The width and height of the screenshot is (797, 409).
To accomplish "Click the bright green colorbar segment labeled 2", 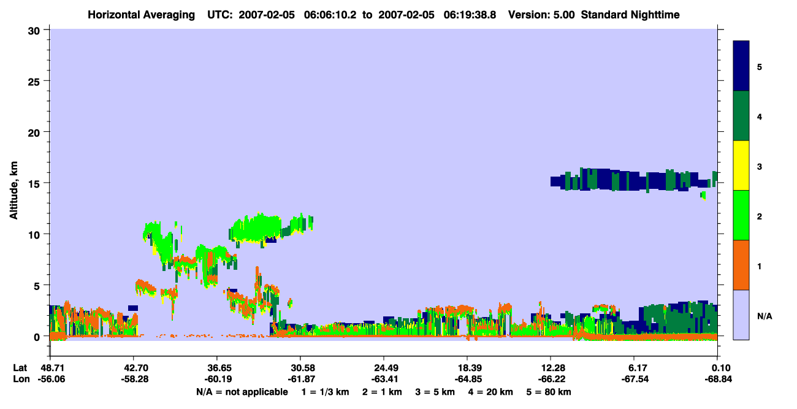I will (741, 215).
